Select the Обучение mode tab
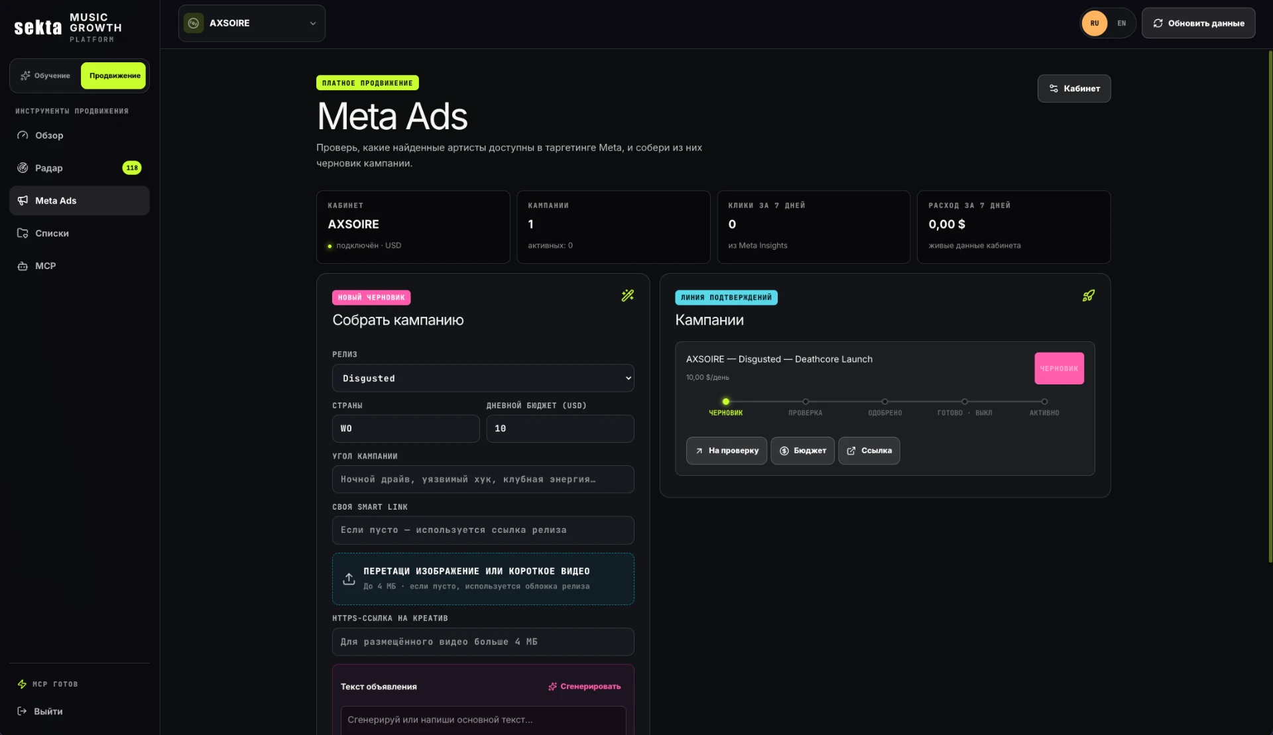1273x735 pixels. [x=45, y=76]
